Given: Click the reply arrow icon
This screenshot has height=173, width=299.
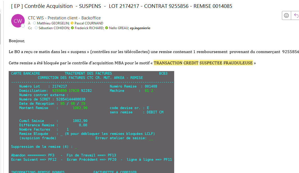Looking at the screenshot, I should (x=296, y=16).
